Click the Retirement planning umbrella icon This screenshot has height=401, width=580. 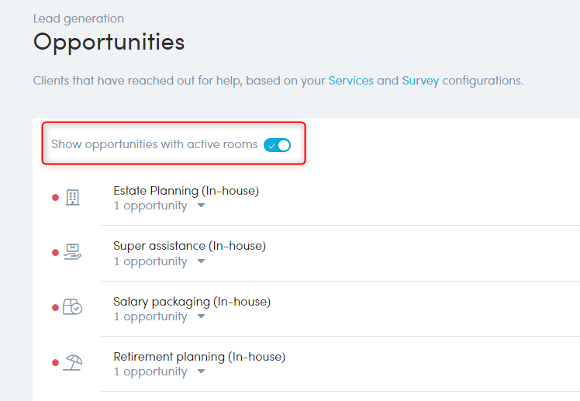coord(73,362)
